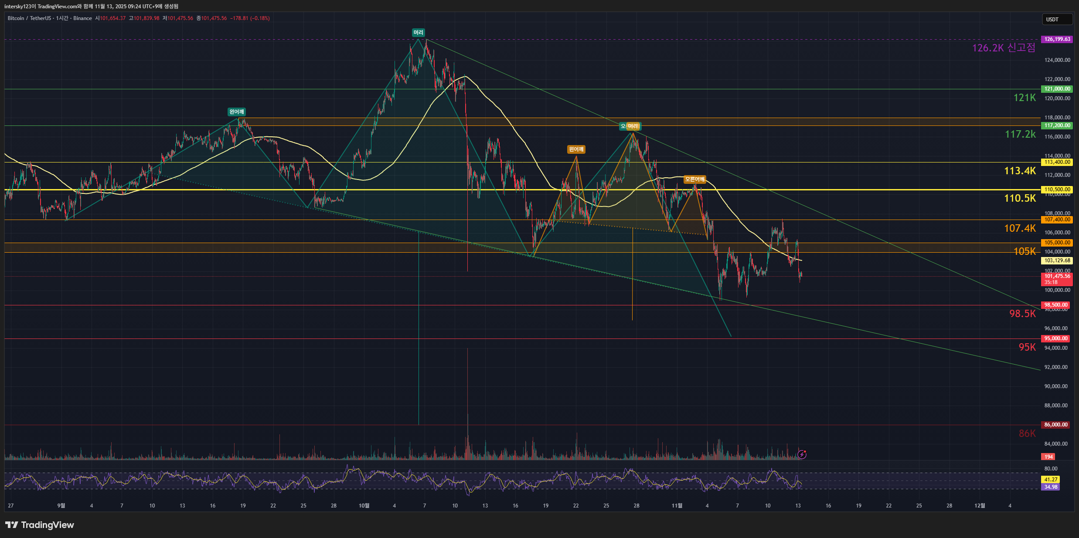Click the orange 왼어깨 pattern label

point(576,149)
